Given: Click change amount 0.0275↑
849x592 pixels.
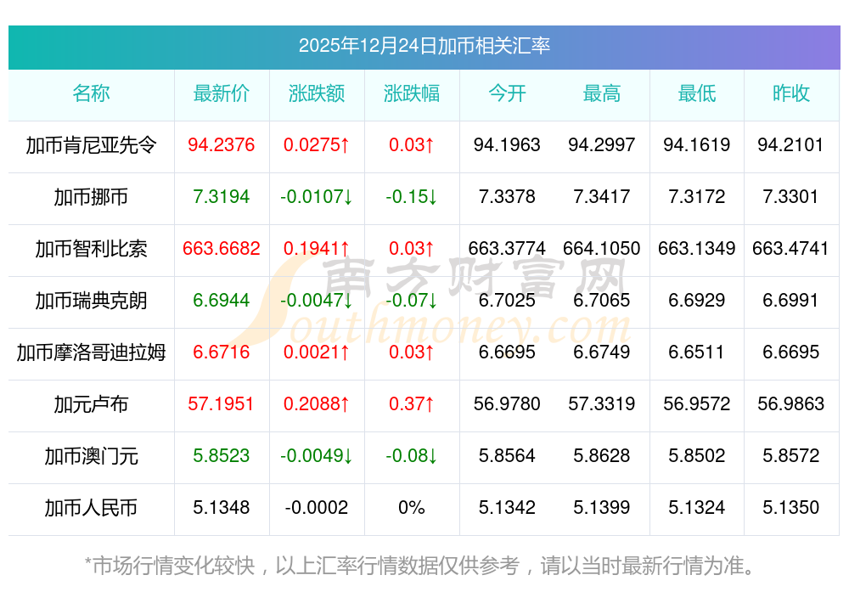Looking at the screenshot, I should click(317, 144).
